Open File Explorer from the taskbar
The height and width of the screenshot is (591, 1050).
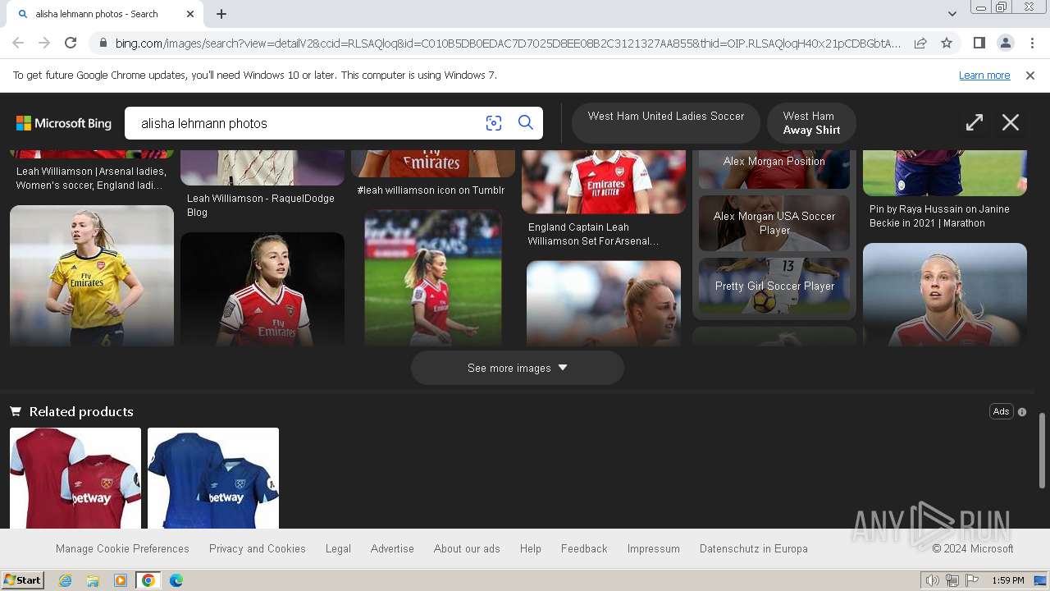pos(93,580)
